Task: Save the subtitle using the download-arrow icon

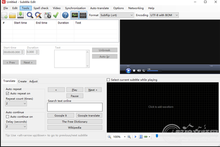Action: pos(21,15)
